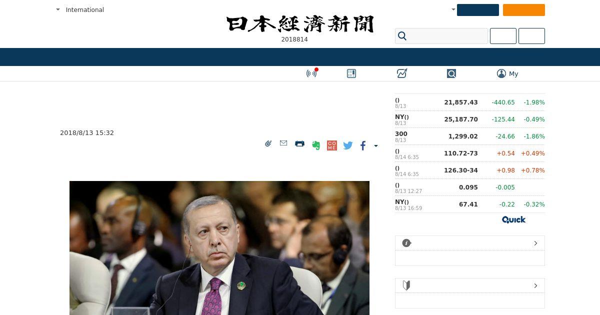This screenshot has height=315, width=600.
Task: Click the percentage change -0.32%
Action: 534,204
